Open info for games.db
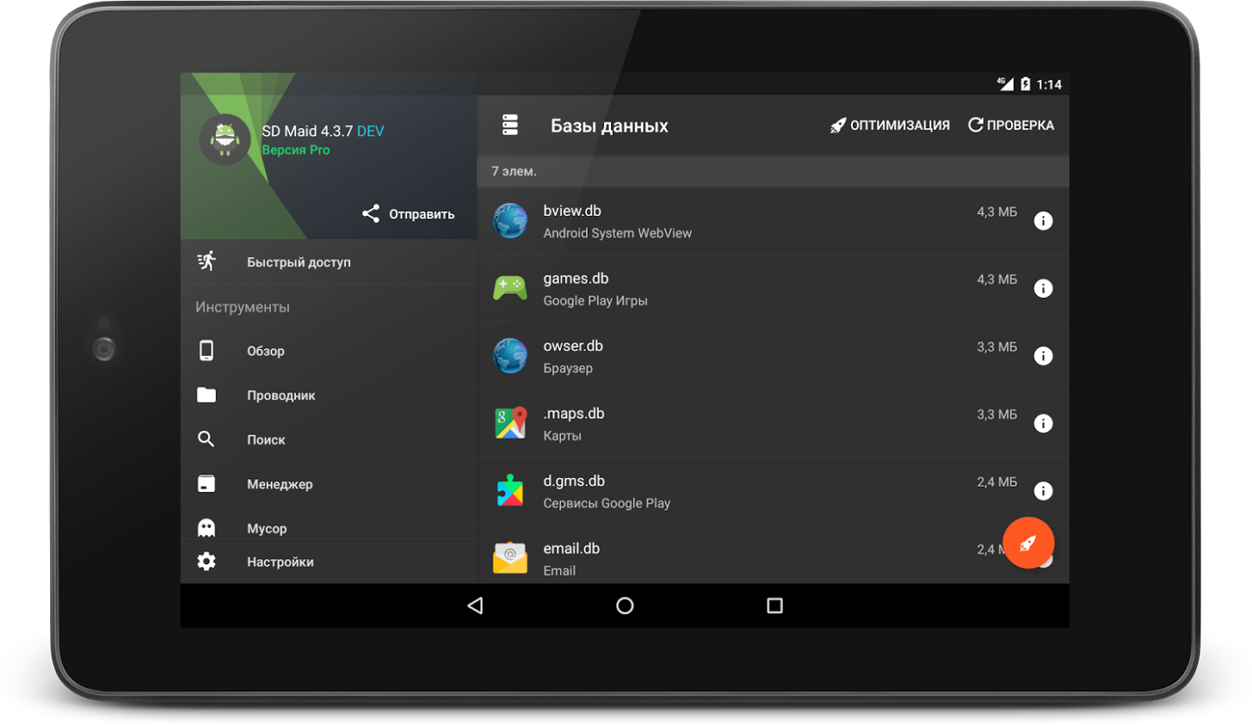The height and width of the screenshot is (725, 1252). (1043, 288)
